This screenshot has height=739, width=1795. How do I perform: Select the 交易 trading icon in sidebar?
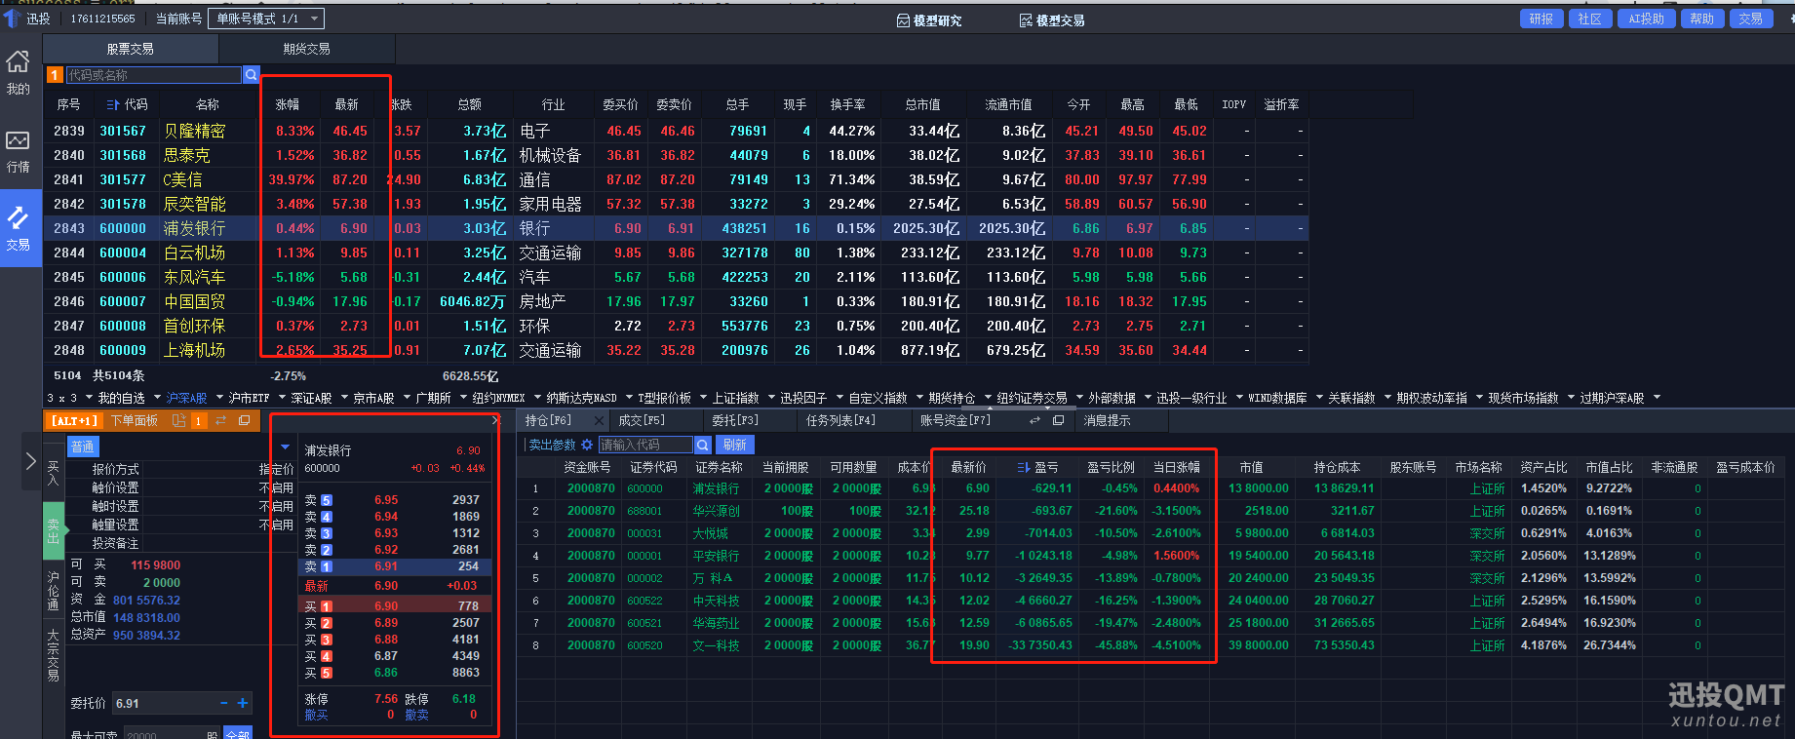(x=19, y=218)
